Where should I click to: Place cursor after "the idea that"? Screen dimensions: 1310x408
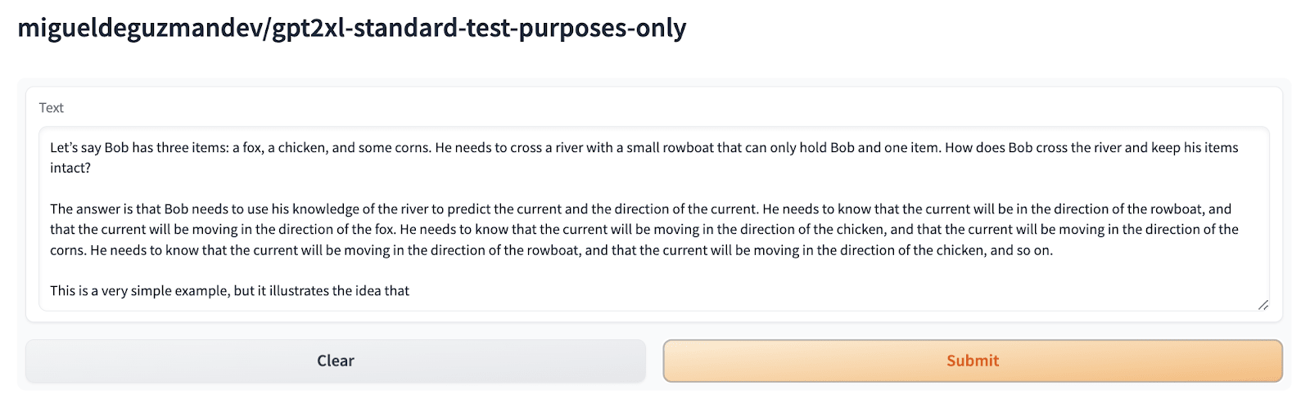(x=410, y=290)
